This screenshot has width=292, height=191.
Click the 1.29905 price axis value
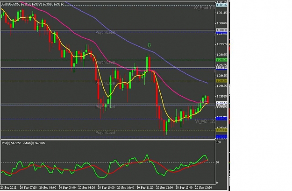pos(221,44)
